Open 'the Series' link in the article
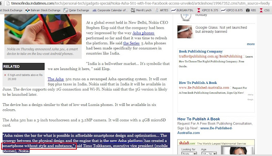This screenshot has width=272, height=156. (131, 43)
